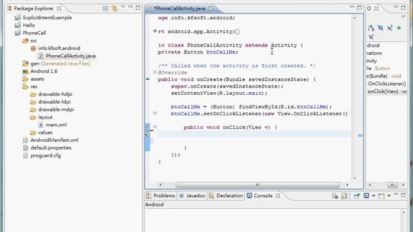Select proguard.cfg in the tree
The width and height of the screenshot is (413, 232).
click(x=46, y=155)
